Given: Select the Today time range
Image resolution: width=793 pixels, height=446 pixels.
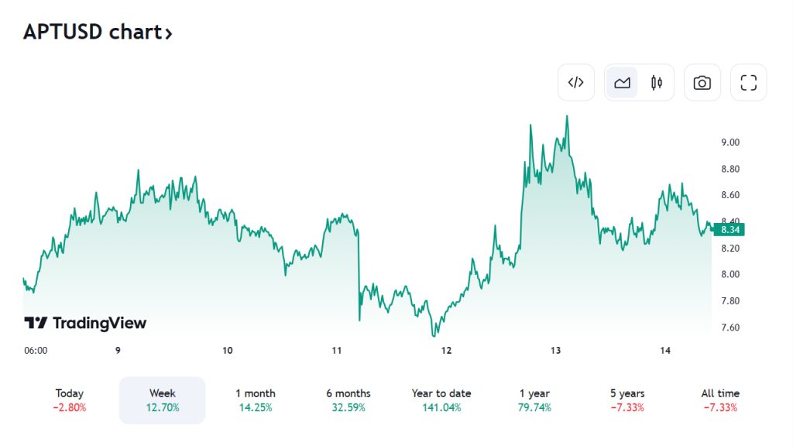Looking at the screenshot, I should tap(70, 400).
